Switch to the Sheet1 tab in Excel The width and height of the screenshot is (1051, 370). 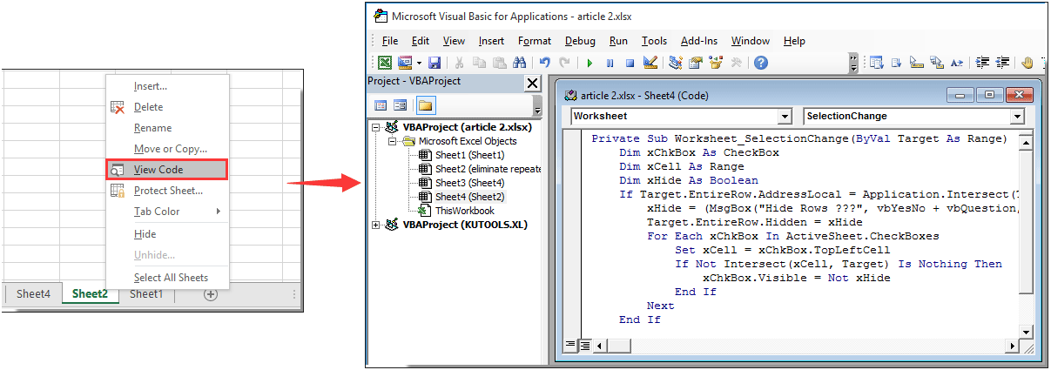pos(145,294)
